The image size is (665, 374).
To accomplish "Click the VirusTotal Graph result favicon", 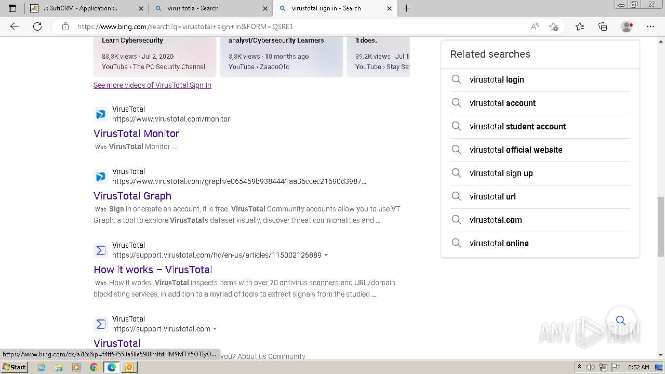I will click(101, 176).
